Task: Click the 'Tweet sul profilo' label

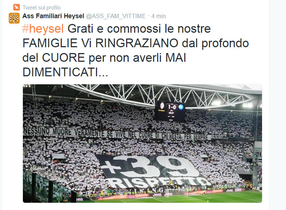Action: tap(41, 8)
